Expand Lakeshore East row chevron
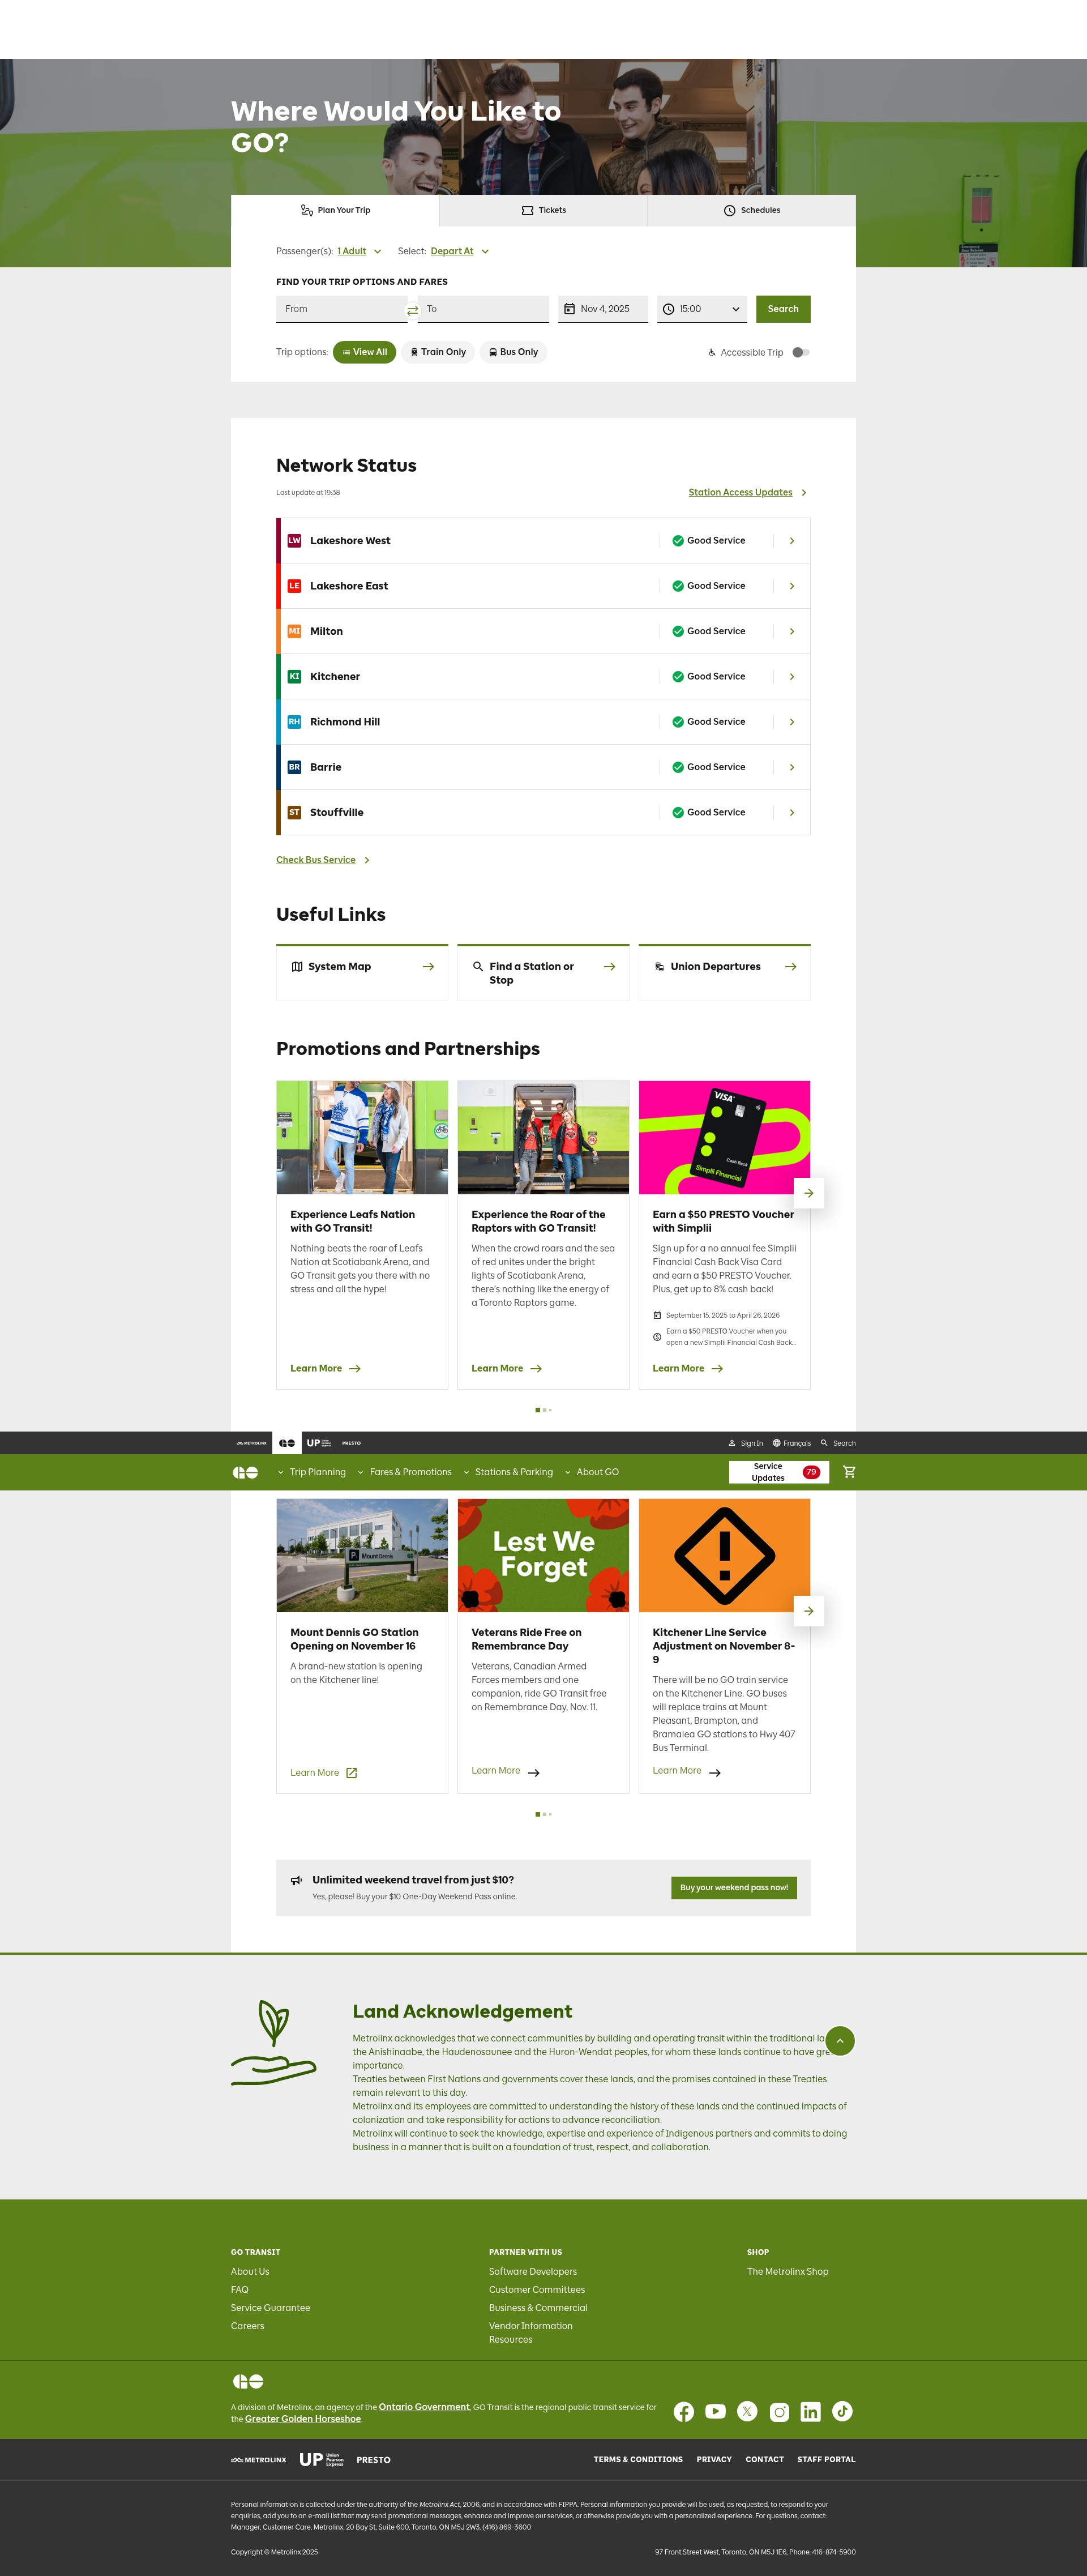This screenshot has height=2576, width=1087. (x=792, y=586)
